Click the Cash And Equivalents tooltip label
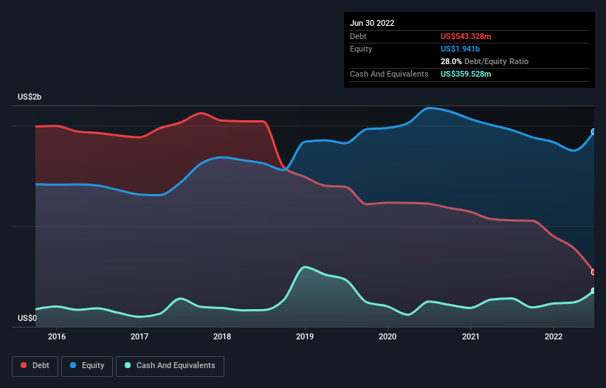This screenshot has width=606, height=388. 389,74
